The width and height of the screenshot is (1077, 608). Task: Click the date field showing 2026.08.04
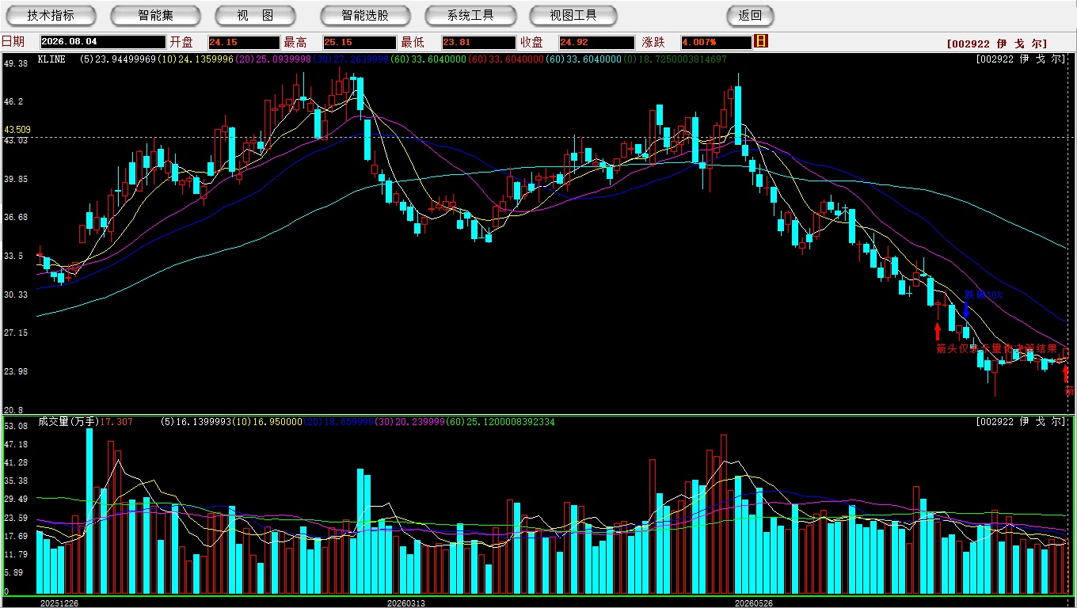(104, 42)
